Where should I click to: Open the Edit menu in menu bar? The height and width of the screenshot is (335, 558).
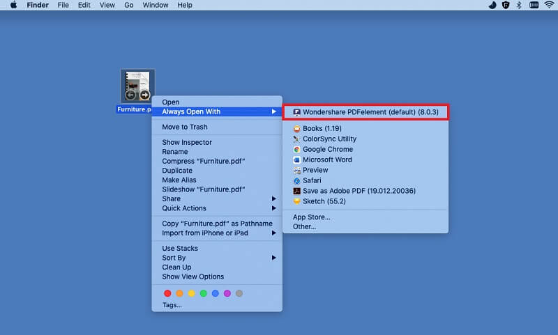coord(84,5)
